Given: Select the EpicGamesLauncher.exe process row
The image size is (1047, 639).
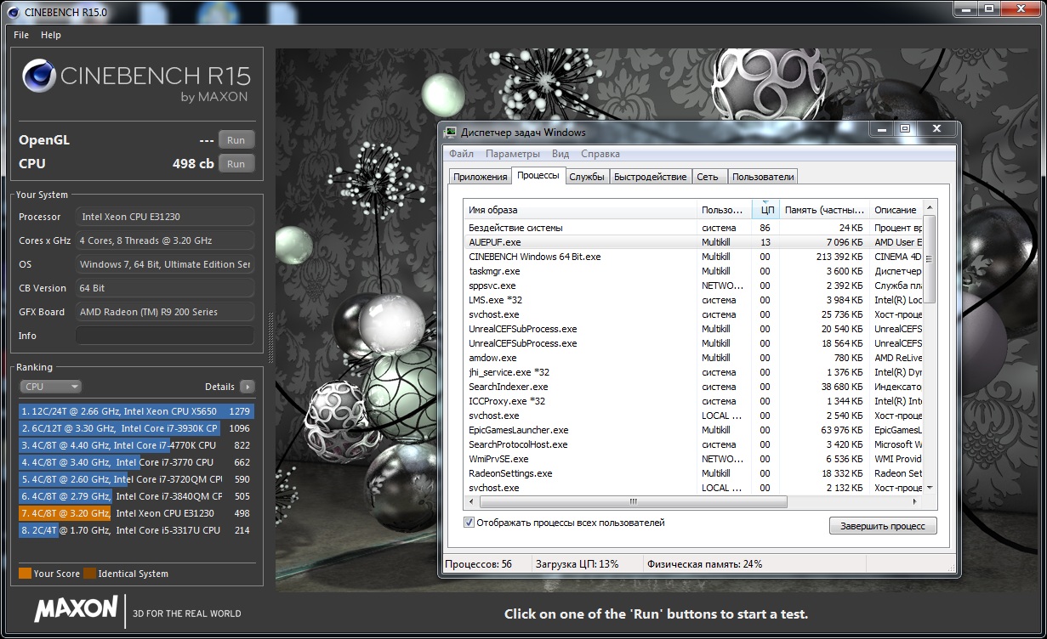Looking at the screenshot, I should (x=693, y=430).
